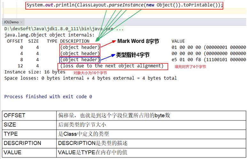The height and width of the screenshot is (159, 247).
Task: Click the System.out.println code line
Action: tap(124, 5)
